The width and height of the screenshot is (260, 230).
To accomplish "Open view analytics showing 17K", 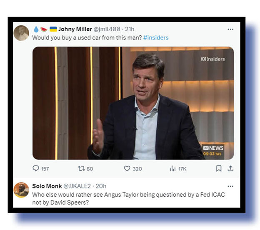I will coord(172,168).
